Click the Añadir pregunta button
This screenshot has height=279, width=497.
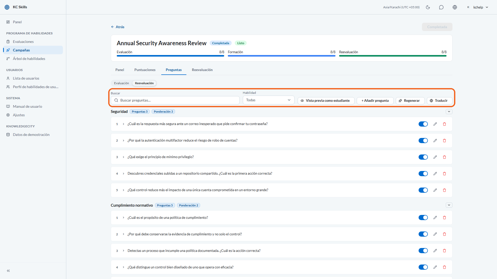[x=375, y=100]
